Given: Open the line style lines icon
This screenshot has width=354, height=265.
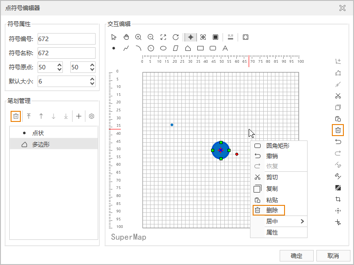Looking at the screenshot, I should (231, 37).
